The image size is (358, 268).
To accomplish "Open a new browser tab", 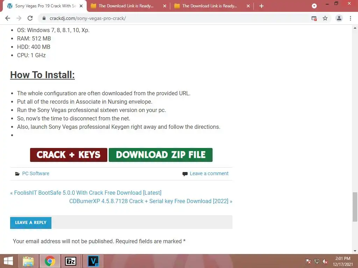I will [262, 6].
